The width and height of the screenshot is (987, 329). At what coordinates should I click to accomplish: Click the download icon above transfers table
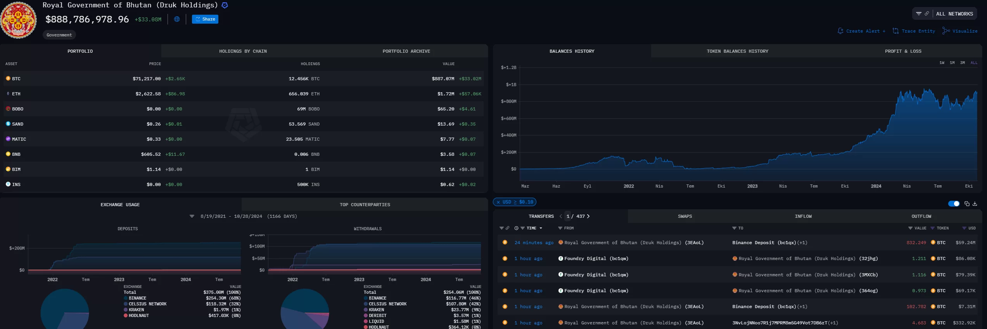[975, 203]
